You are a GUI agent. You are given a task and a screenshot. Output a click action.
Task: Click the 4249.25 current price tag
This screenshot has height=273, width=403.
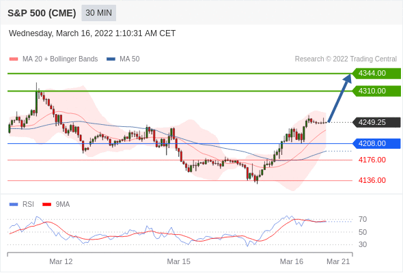(376, 122)
